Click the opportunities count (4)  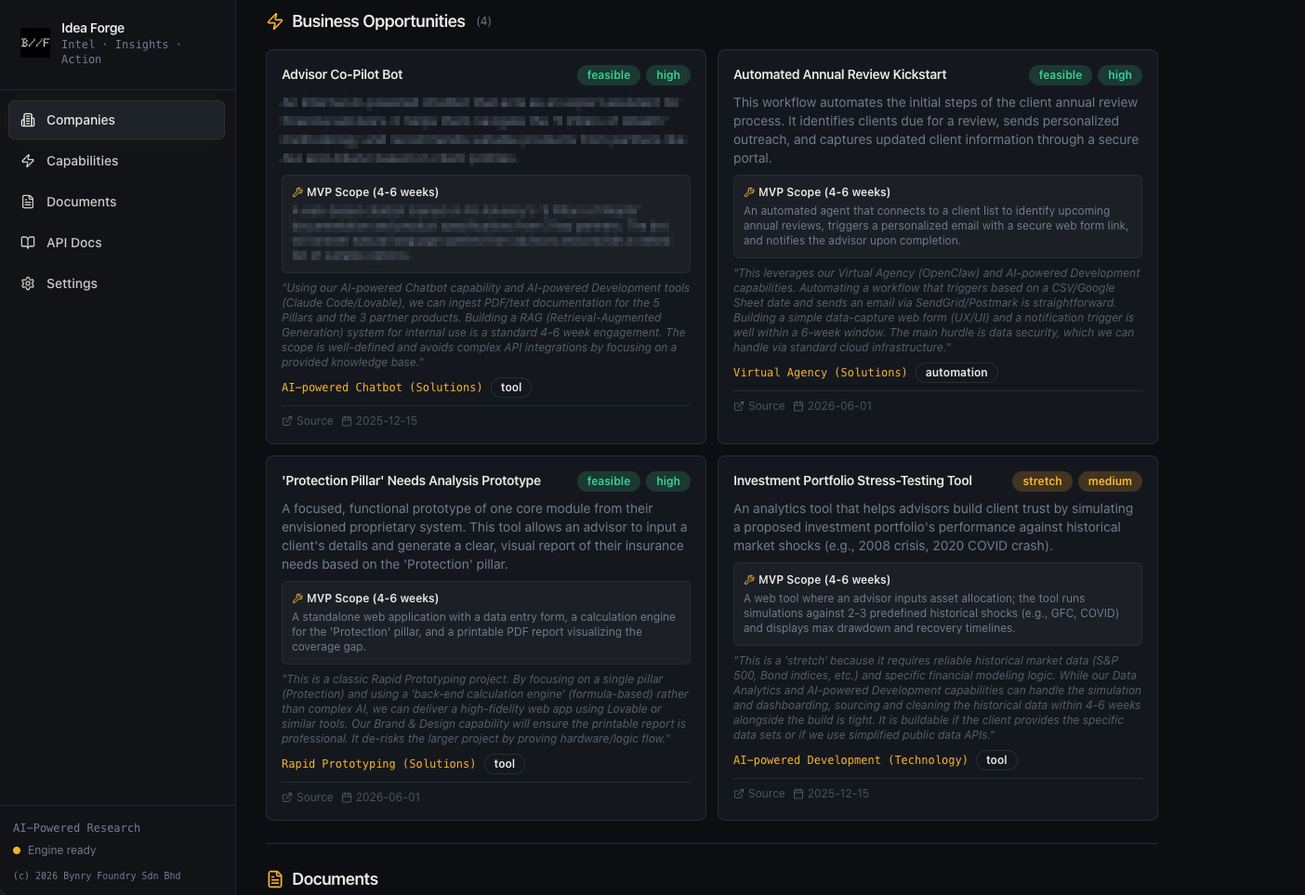click(483, 21)
